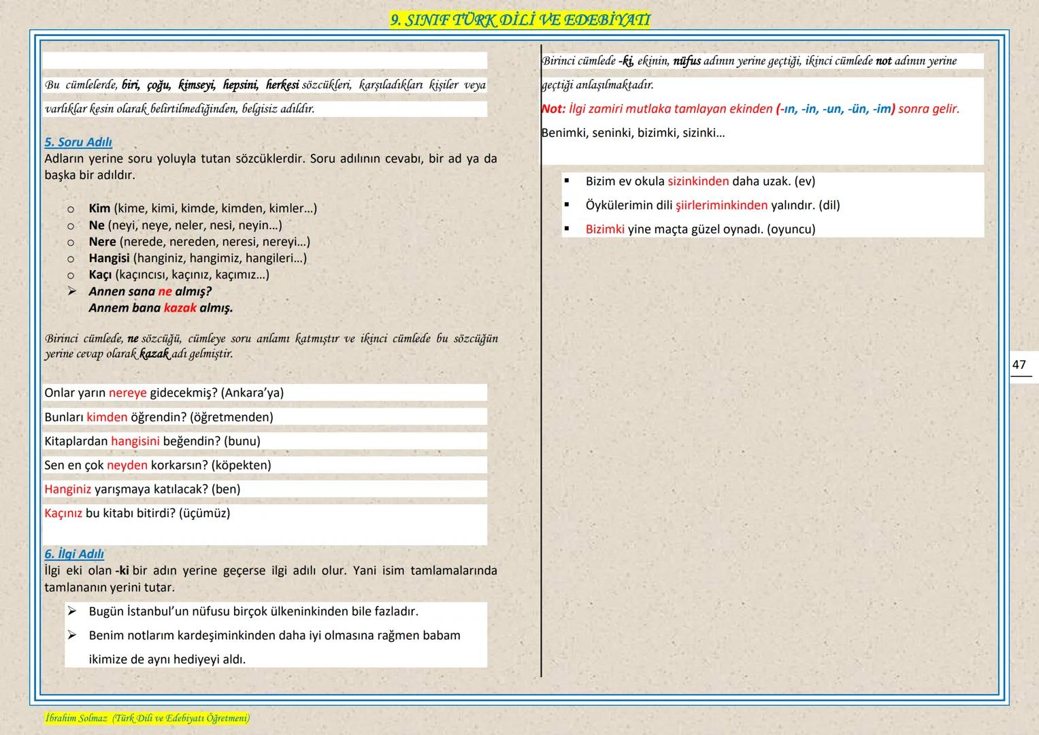Click the "6. İlgi Adılı" heading
The image size is (1039, 735).
(74, 554)
